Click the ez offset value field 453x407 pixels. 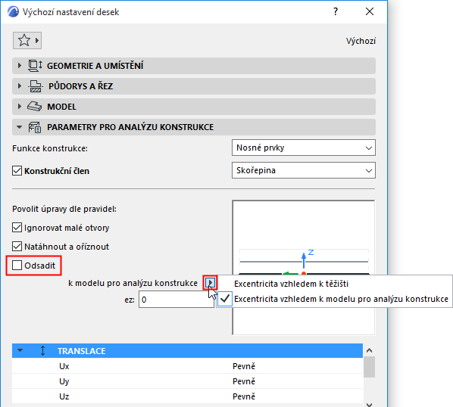tap(177, 300)
